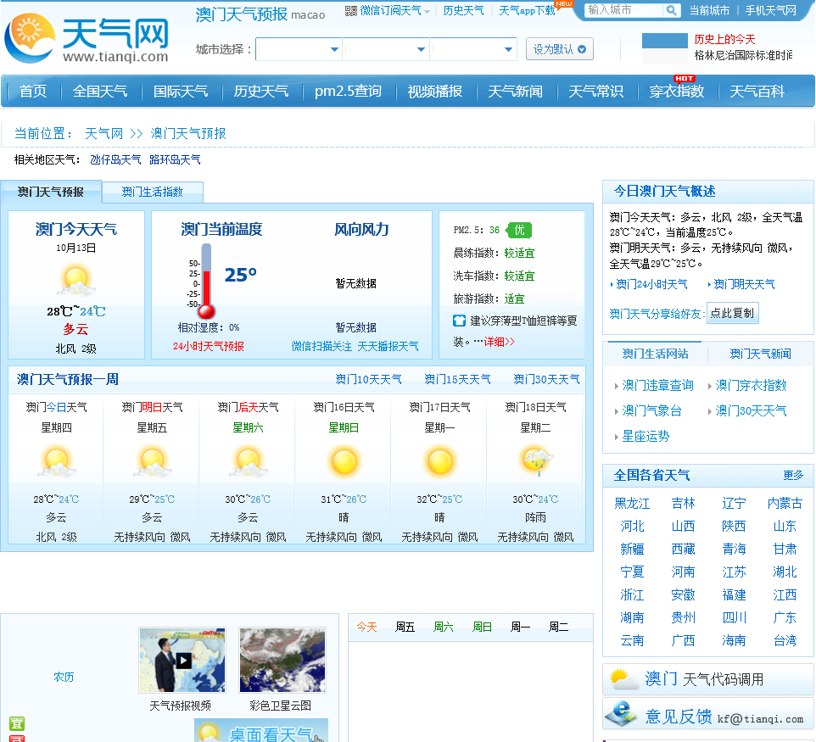Image resolution: width=816 pixels, height=742 pixels.
Task: Click the green 优 air quality badge
Action: (x=519, y=230)
